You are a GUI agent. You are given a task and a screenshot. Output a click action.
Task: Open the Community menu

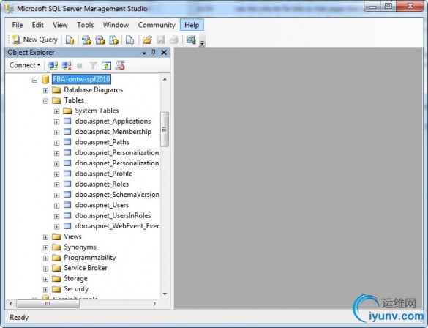click(157, 25)
